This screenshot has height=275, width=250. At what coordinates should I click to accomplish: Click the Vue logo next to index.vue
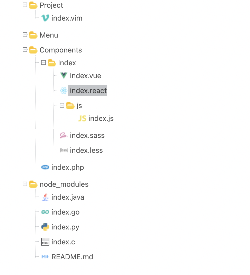click(x=64, y=76)
